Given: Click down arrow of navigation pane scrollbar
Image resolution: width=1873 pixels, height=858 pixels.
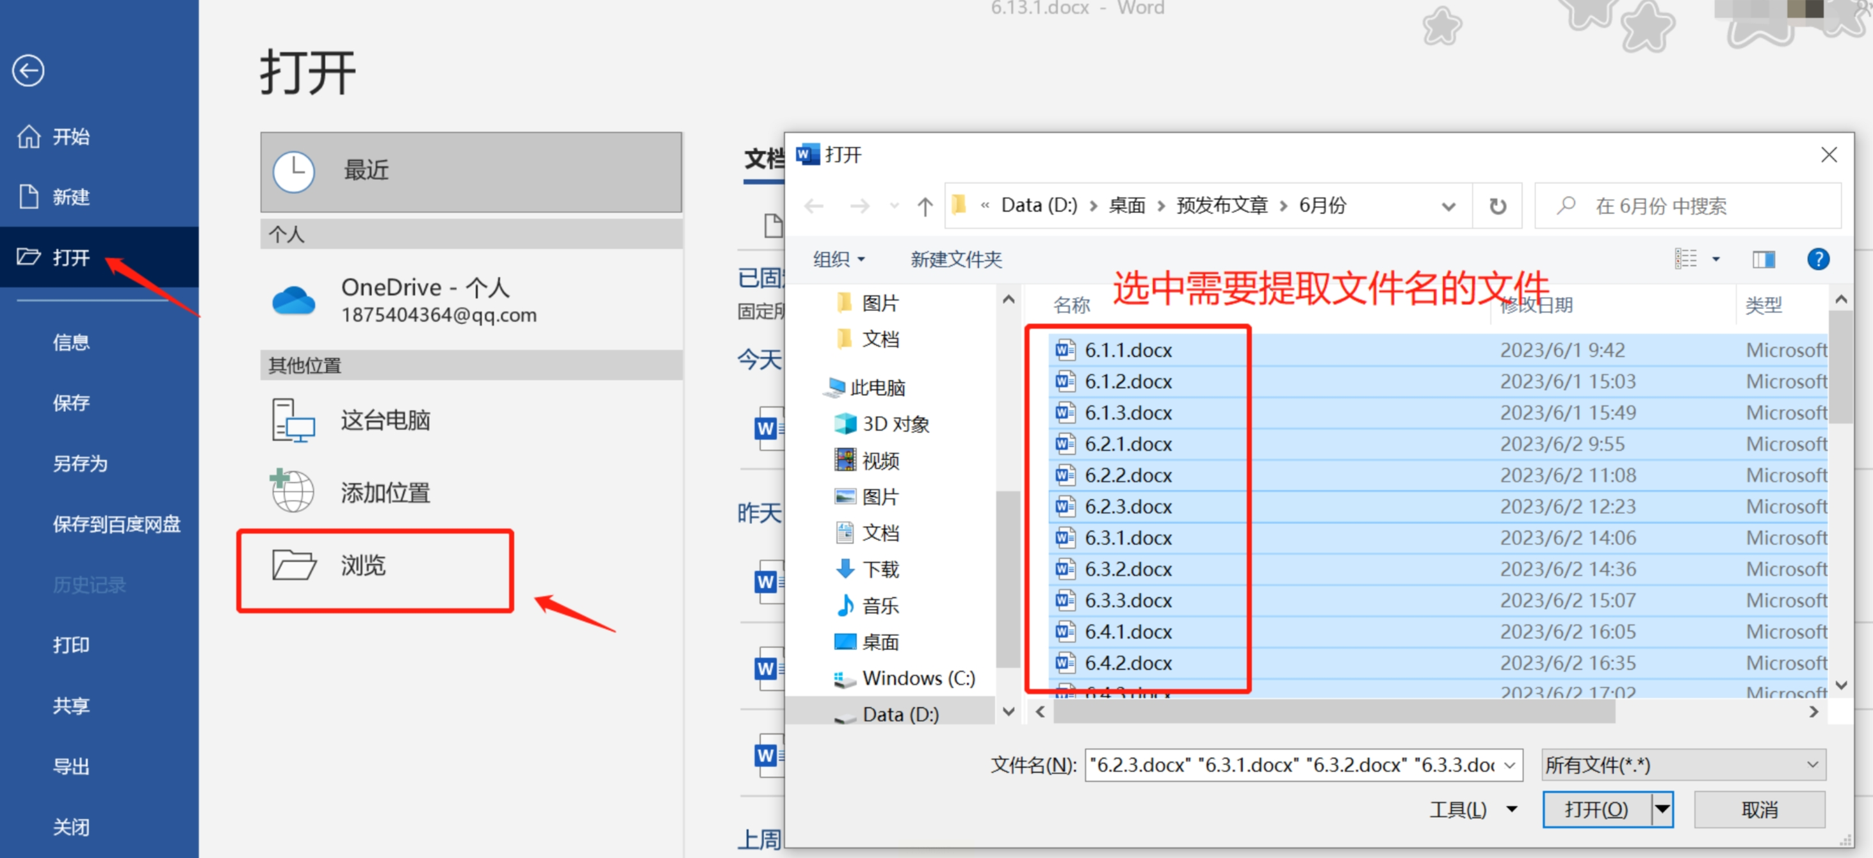Looking at the screenshot, I should [1008, 711].
